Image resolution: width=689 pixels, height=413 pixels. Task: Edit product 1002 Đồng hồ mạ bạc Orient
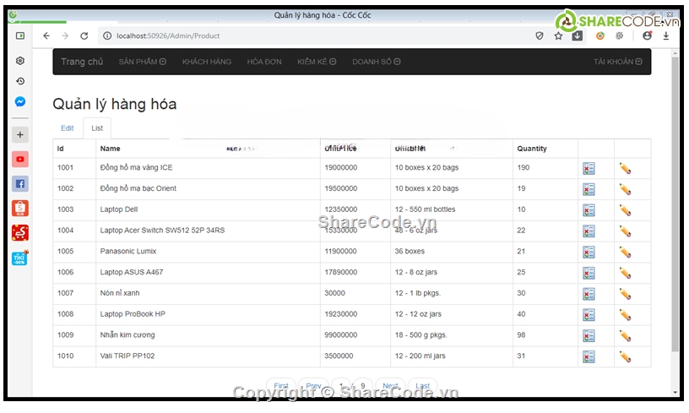coord(626,189)
